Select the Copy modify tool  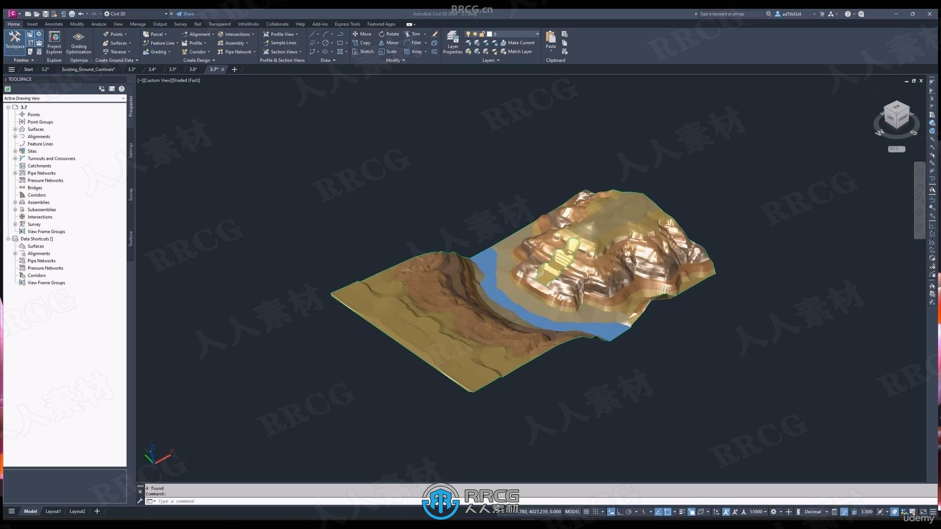(x=361, y=43)
